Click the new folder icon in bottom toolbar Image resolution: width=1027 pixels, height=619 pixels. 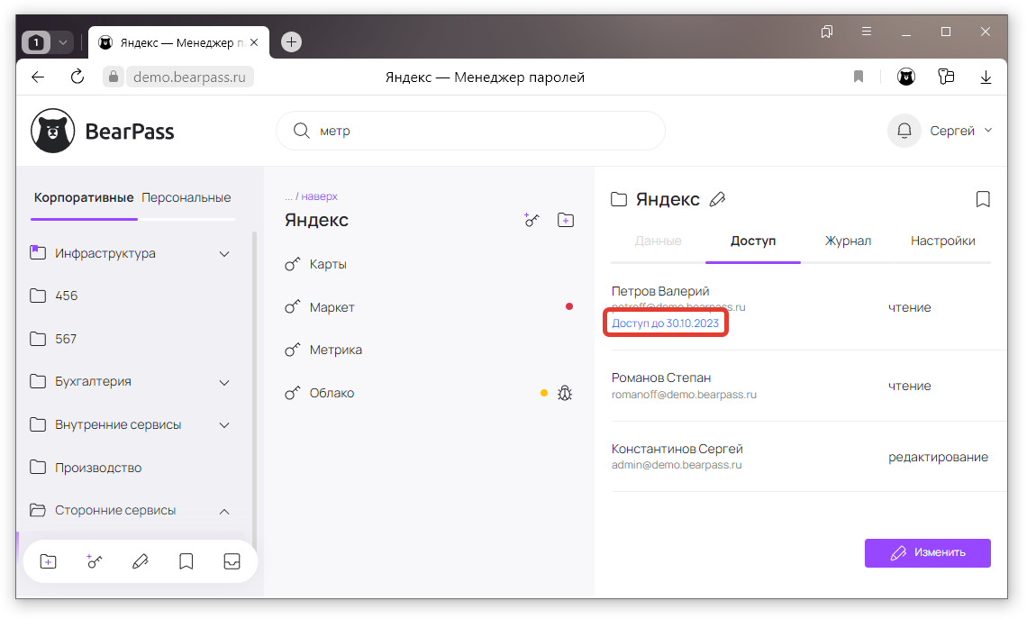[x=49, y=561]
